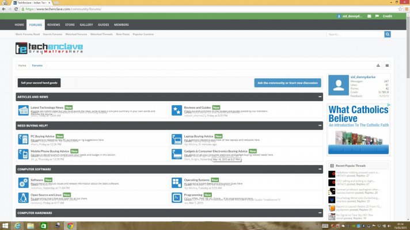Collapse the Computer Hardware section

[320, 213]
